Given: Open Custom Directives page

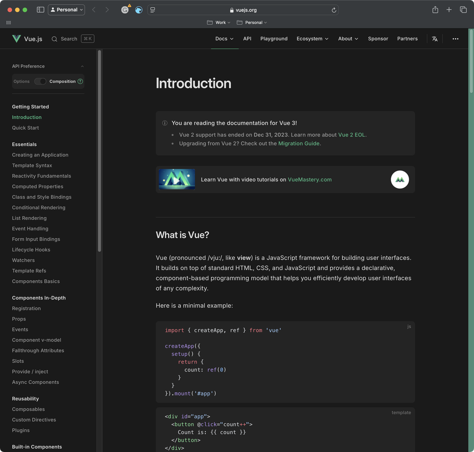Looking at the screenshot, I should click(x=34, y=420).
